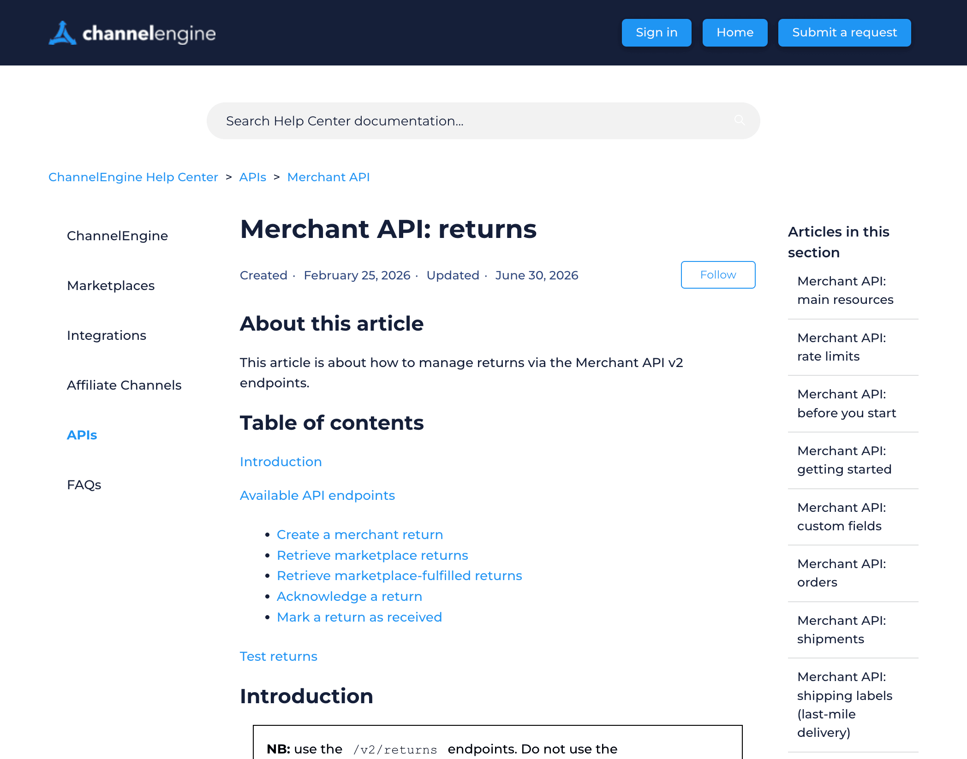Click the February 25, 2026 created date
This screenshot has height=759, width=967.
point(357,275)
